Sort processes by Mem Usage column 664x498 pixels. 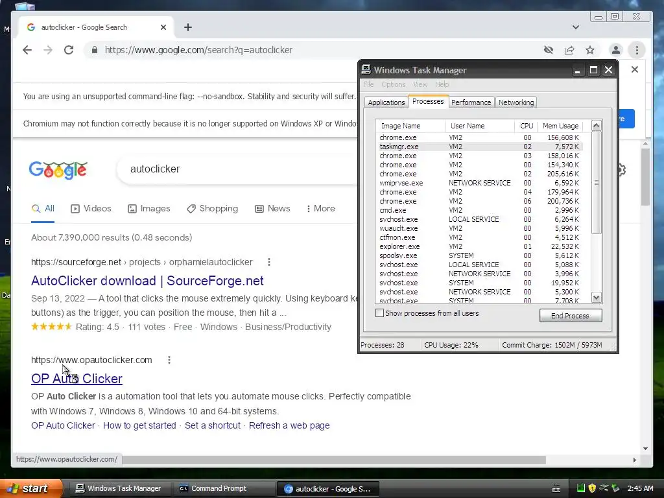click(560, 126)
